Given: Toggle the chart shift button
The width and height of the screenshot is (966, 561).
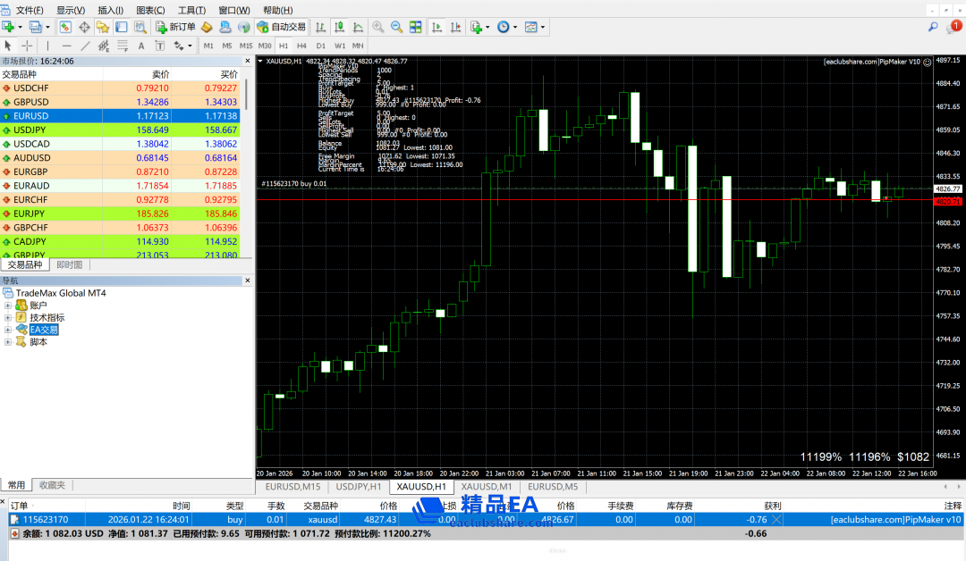Looking at the screenshot, I should pos(455,27).
